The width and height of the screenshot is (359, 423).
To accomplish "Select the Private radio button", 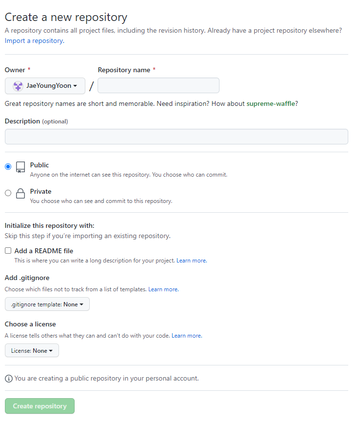I will click(x=8, y=193).
